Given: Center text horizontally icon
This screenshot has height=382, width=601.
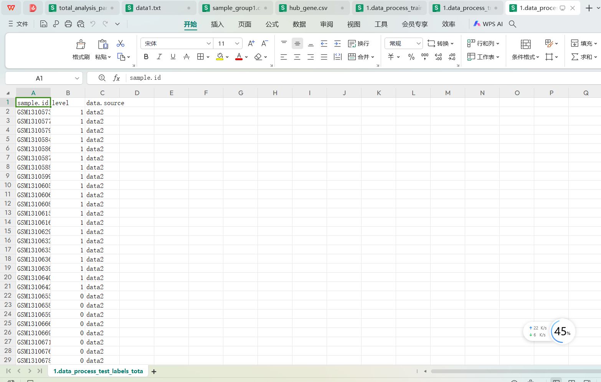Looking at the screenshot, I should click(x=297, y=57).
